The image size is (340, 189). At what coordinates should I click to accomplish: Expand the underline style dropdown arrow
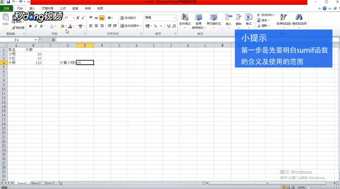coord(45,26)
